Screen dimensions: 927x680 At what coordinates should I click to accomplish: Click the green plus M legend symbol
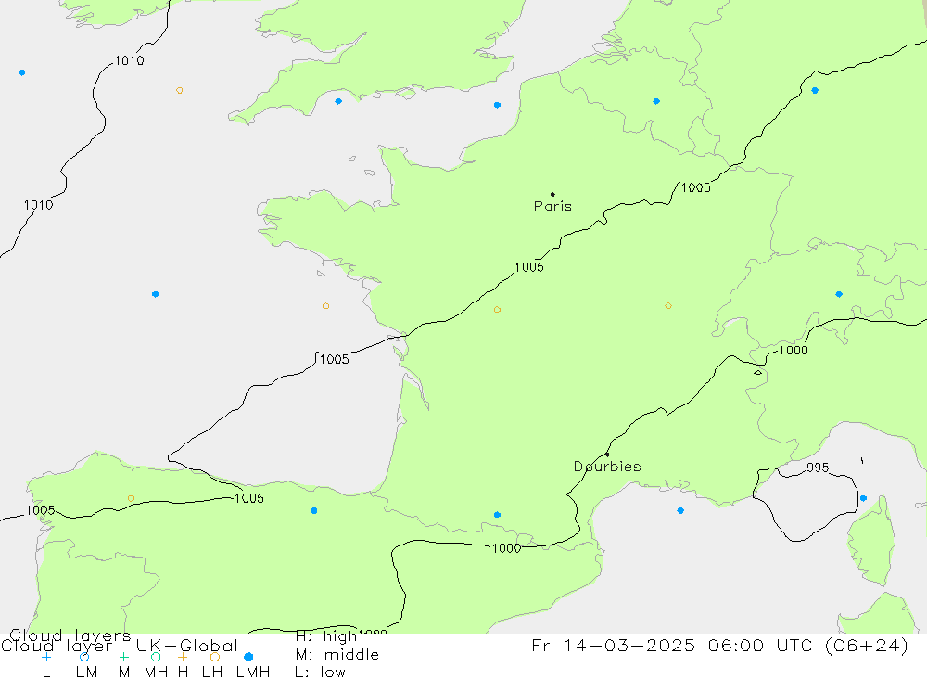[123, 657]
